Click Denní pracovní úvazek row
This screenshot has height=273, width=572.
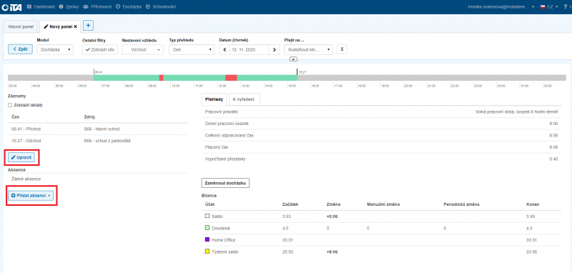pyautogui.click(x=382, y=124)
